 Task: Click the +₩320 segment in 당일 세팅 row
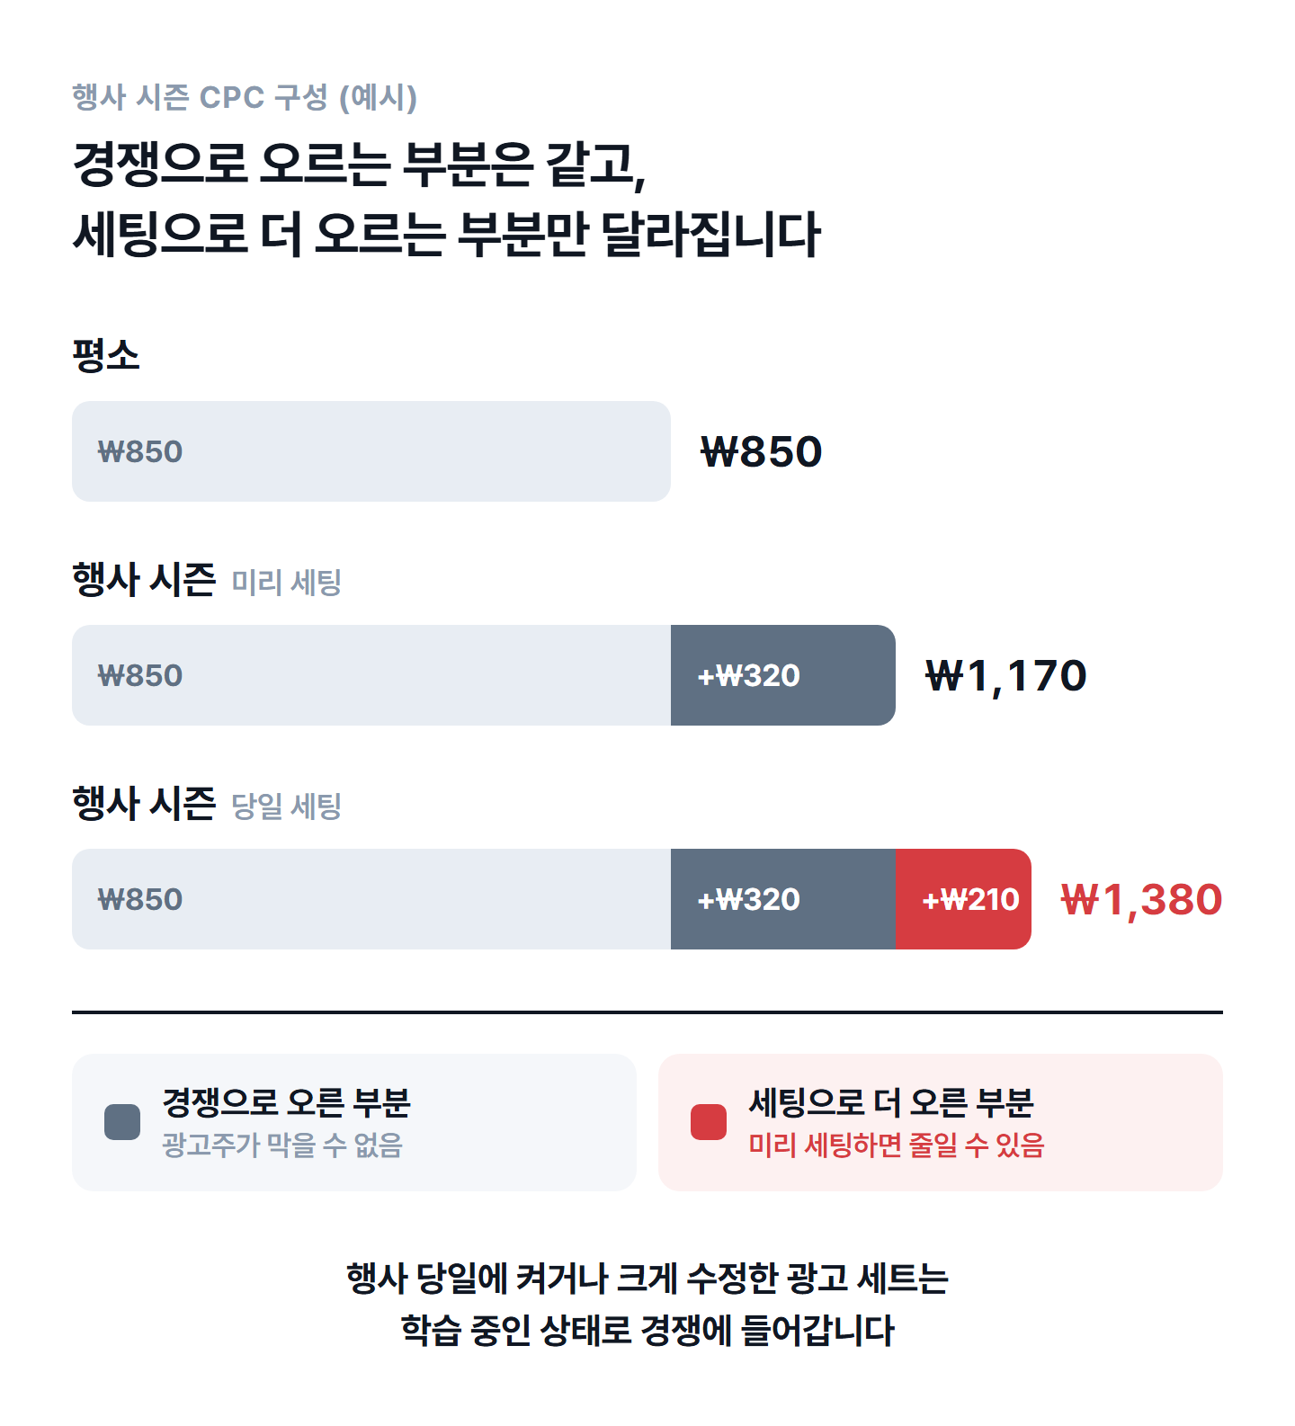[783, 899]
